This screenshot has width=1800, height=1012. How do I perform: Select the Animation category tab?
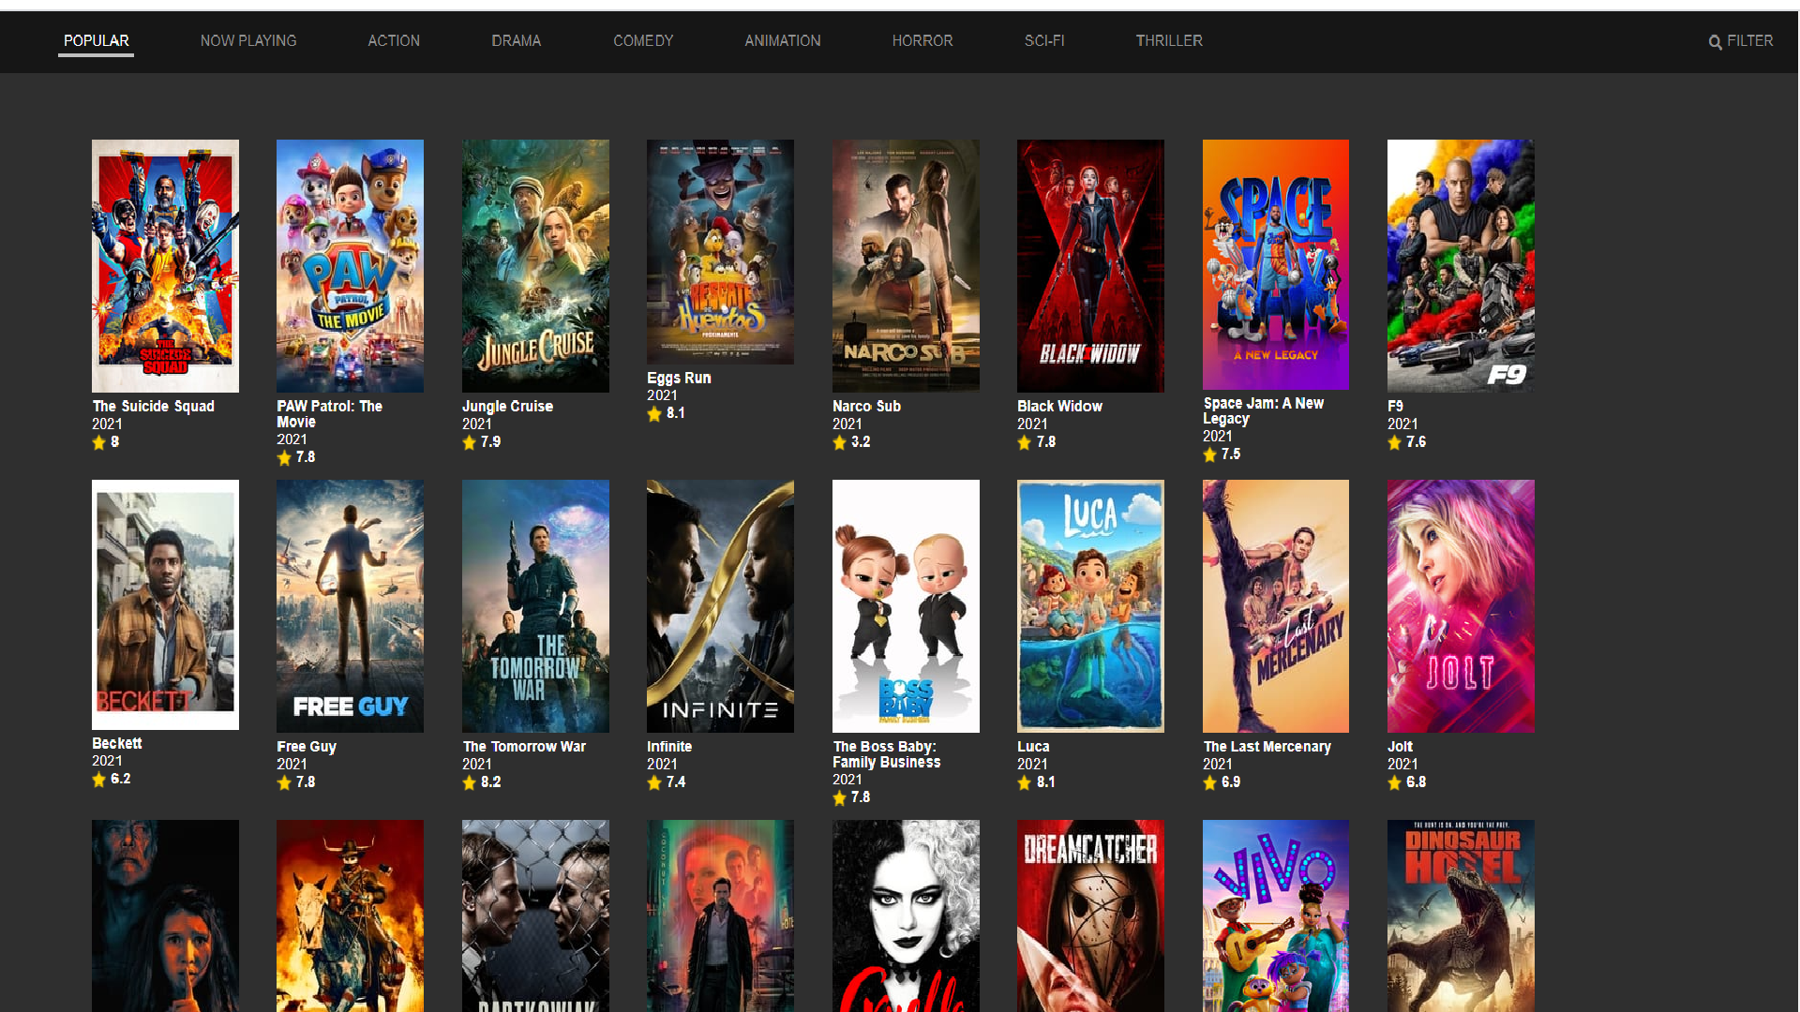click(782, 41)
